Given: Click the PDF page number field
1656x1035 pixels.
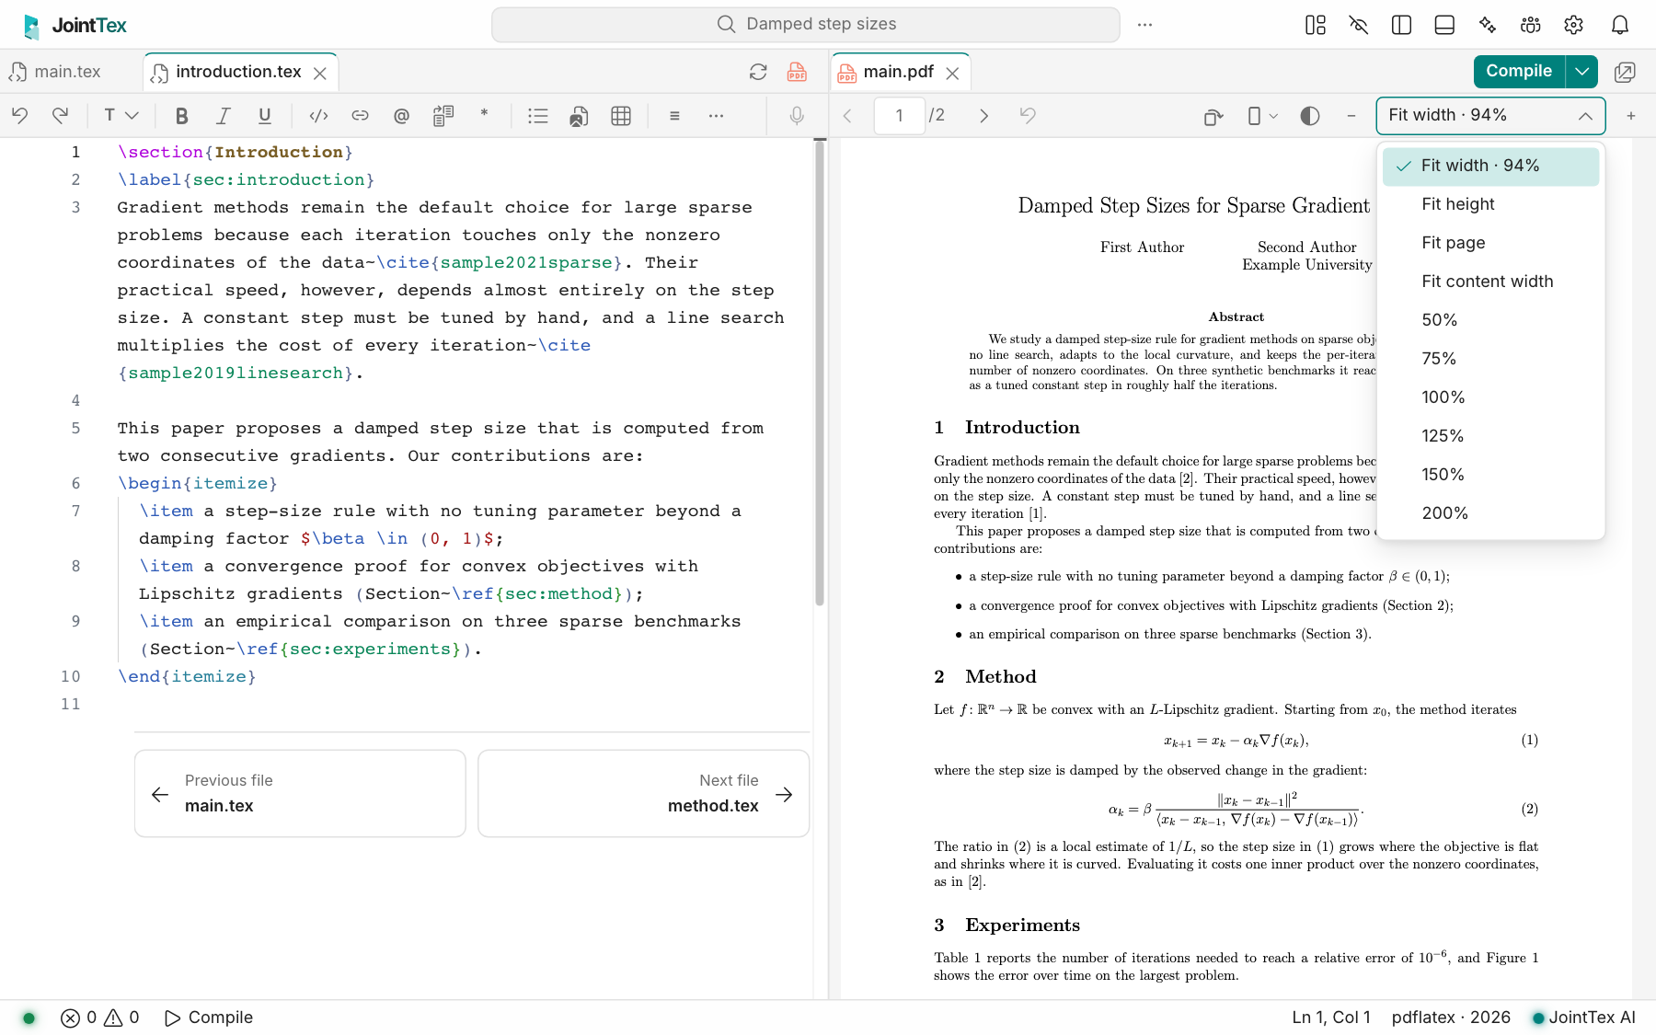Looking at the screenshot, I should click(x=899, y=115).
